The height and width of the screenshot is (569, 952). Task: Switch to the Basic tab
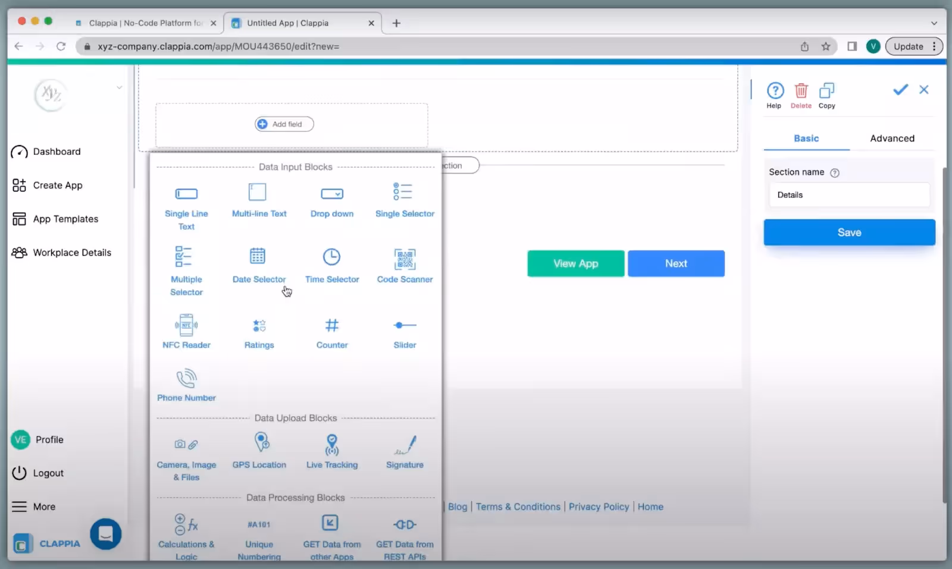(x=806, y=139)
